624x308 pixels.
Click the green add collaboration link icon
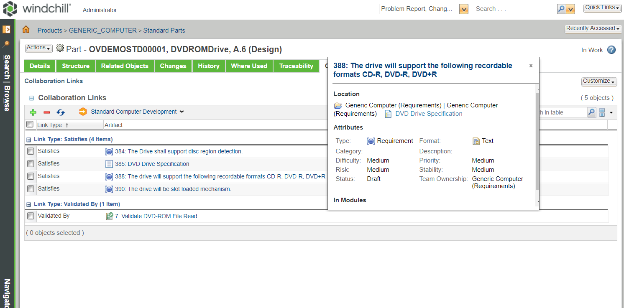[x=33, y=112]
